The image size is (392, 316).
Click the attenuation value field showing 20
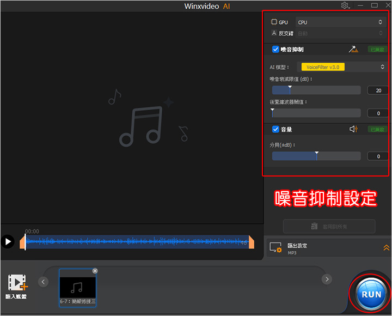coord(378,90)
